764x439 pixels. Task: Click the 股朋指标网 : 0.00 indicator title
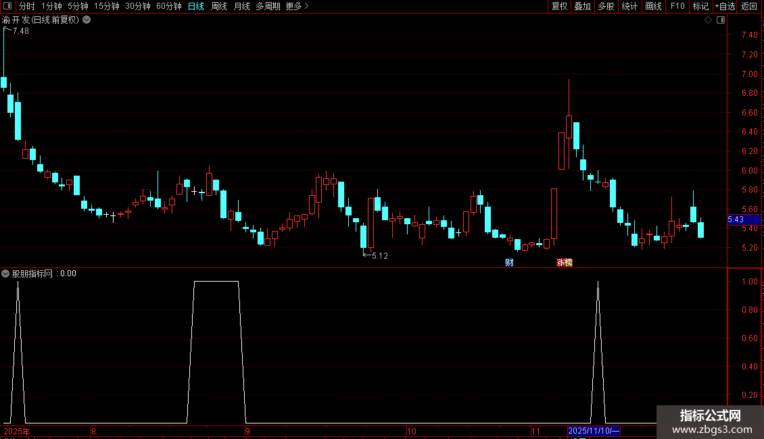(x=44, y=274)
